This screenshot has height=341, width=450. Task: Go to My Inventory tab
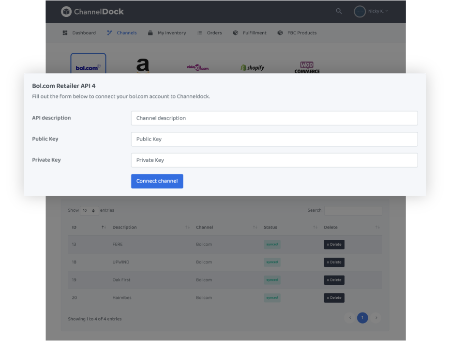(x=167, y=33)
